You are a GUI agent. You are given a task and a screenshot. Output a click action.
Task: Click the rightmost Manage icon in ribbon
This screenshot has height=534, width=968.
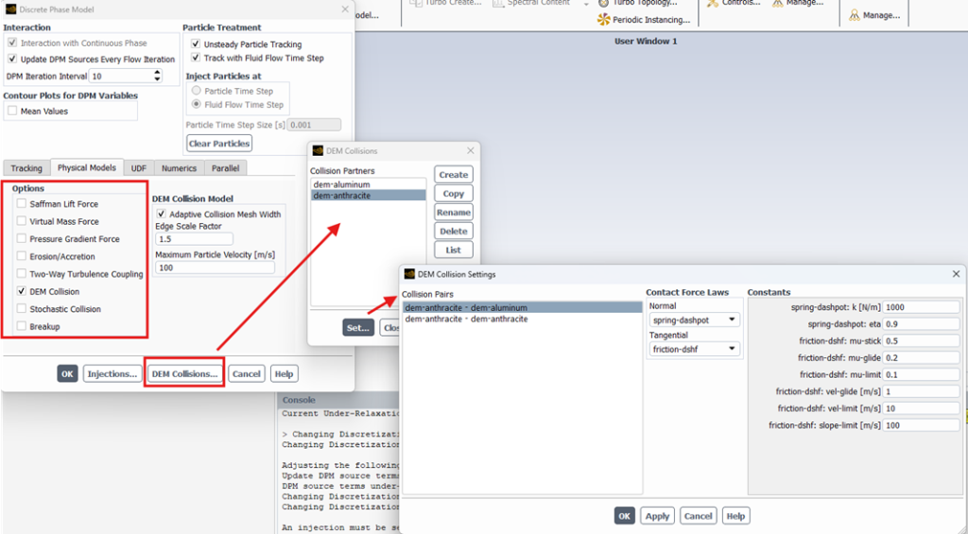coord(855,15)
